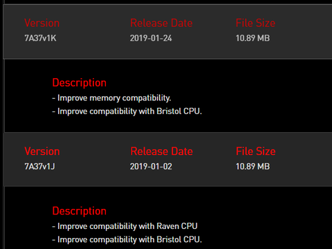Select the 2019-01-24 release date
332x249 pixels.
coord(151,38)
